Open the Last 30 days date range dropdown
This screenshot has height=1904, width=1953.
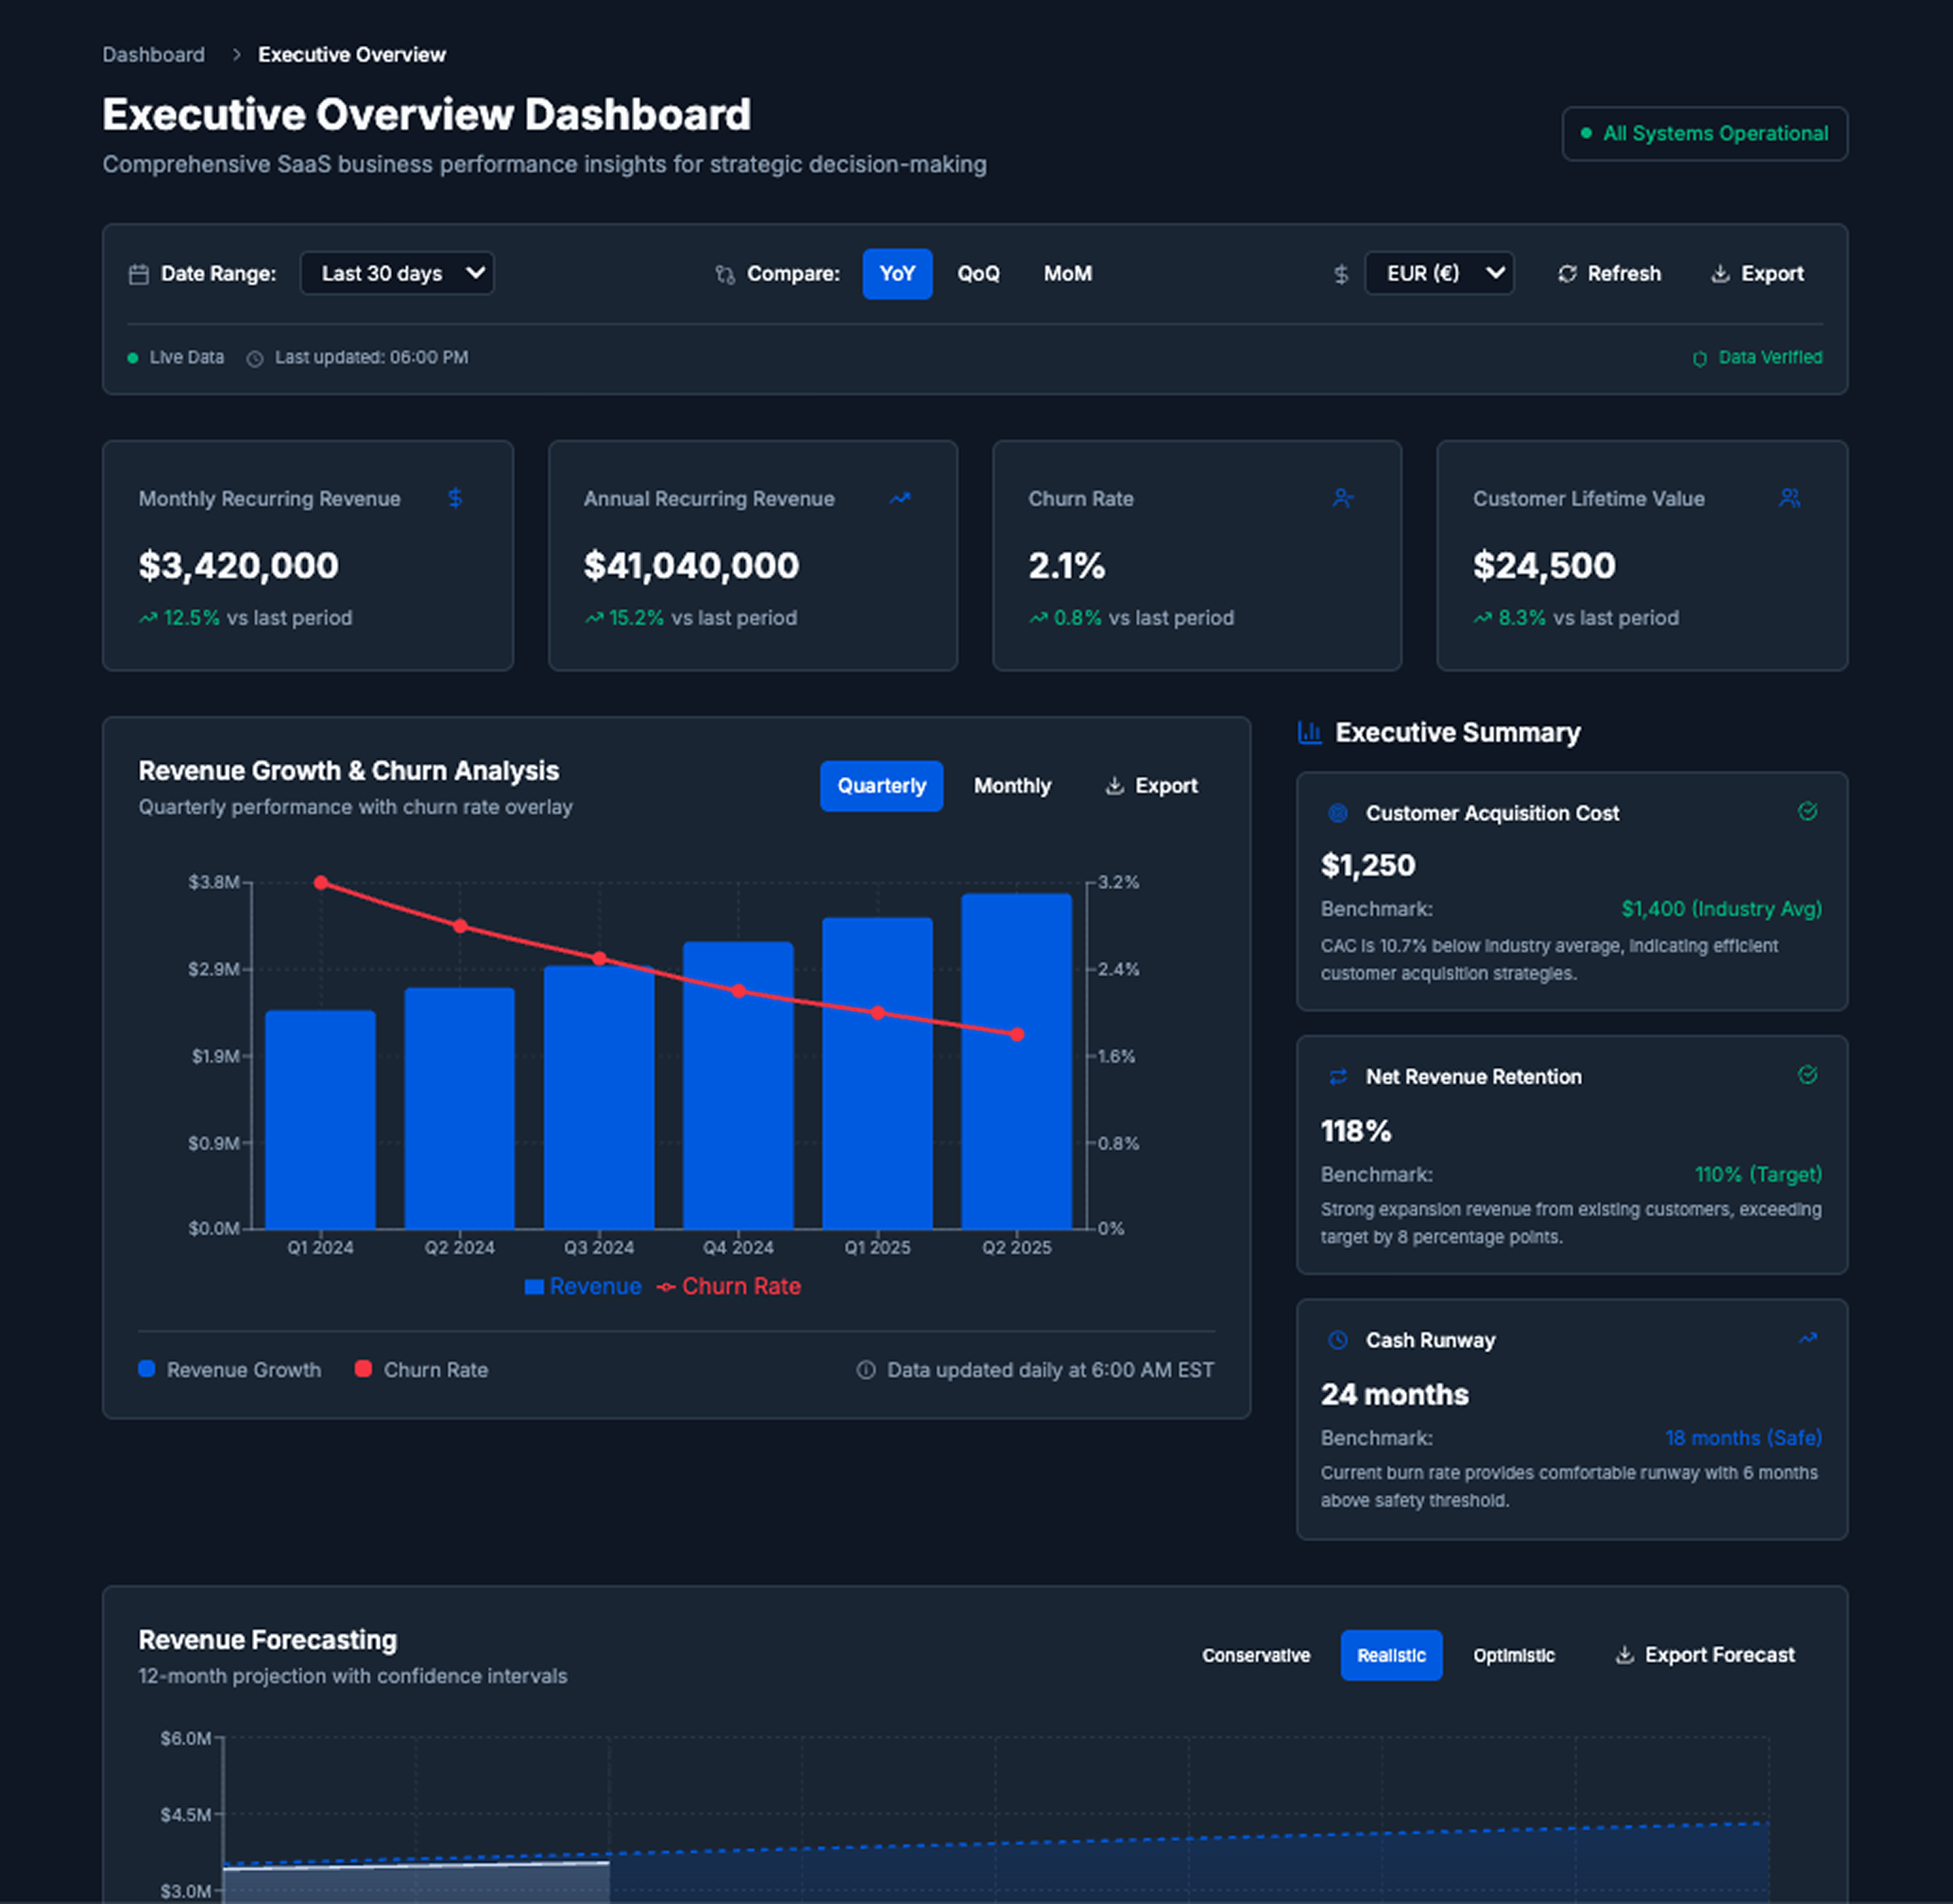pos(397,274)
